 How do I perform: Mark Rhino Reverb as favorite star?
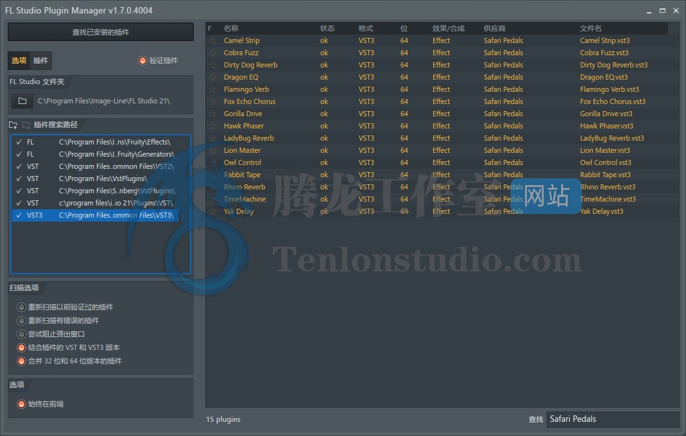pos(212,187)
